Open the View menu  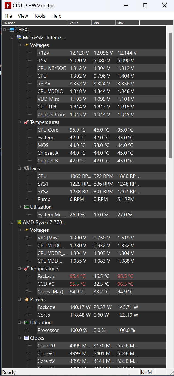tap(23, 16)
